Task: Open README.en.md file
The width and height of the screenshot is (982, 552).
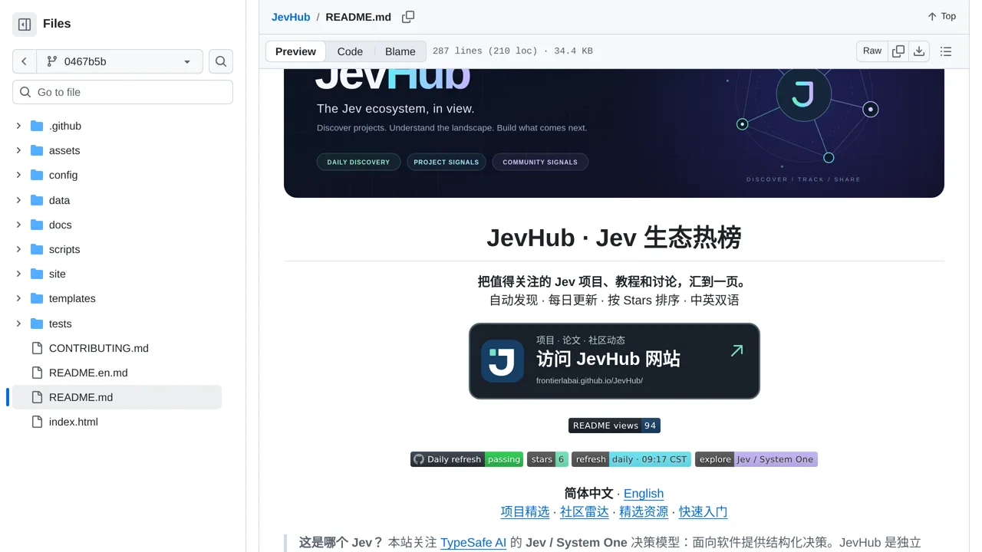Action: (88, 373)
